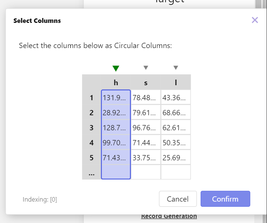The image size is (267, 223).
Task: Click the Indexing: [0] label
Action: 40,199
